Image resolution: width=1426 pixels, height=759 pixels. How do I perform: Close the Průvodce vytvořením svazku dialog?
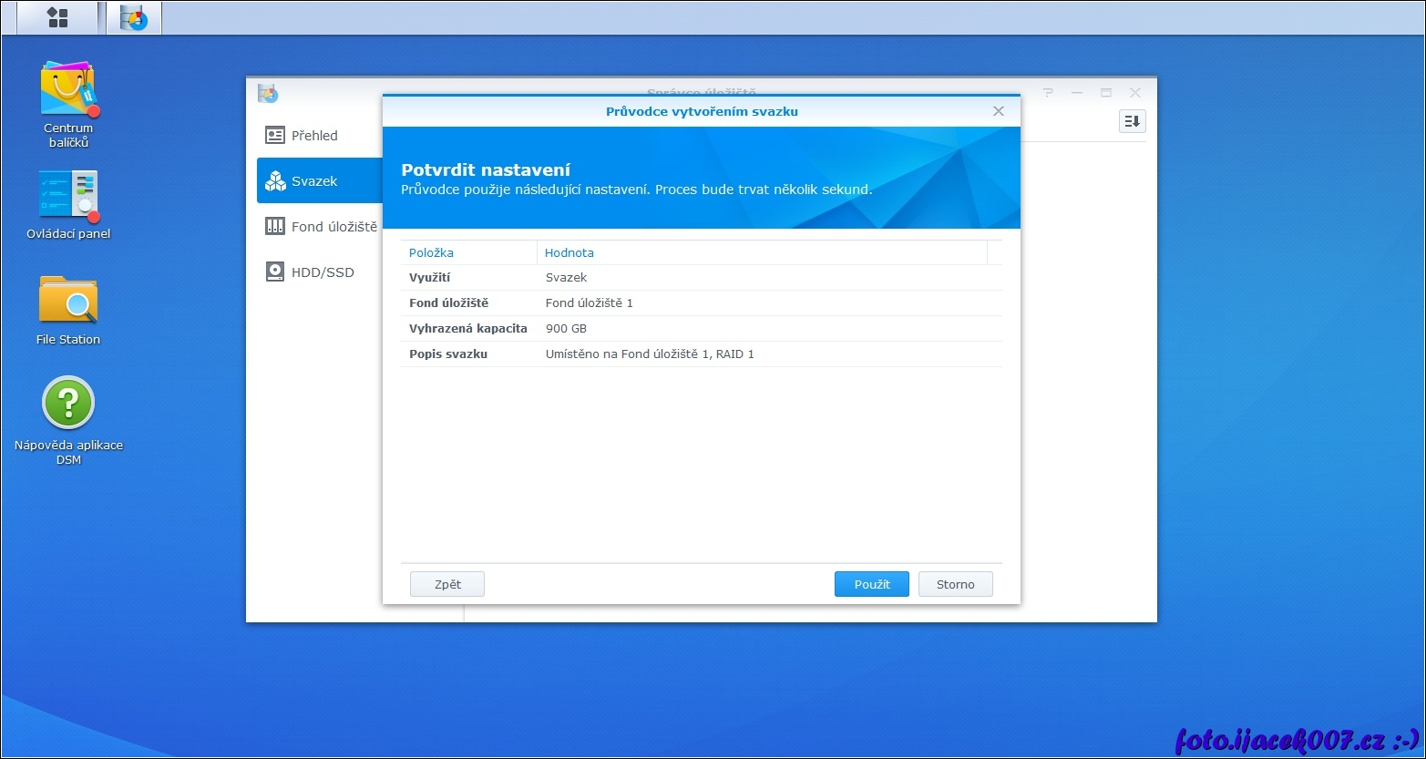(x=999, y=111)
